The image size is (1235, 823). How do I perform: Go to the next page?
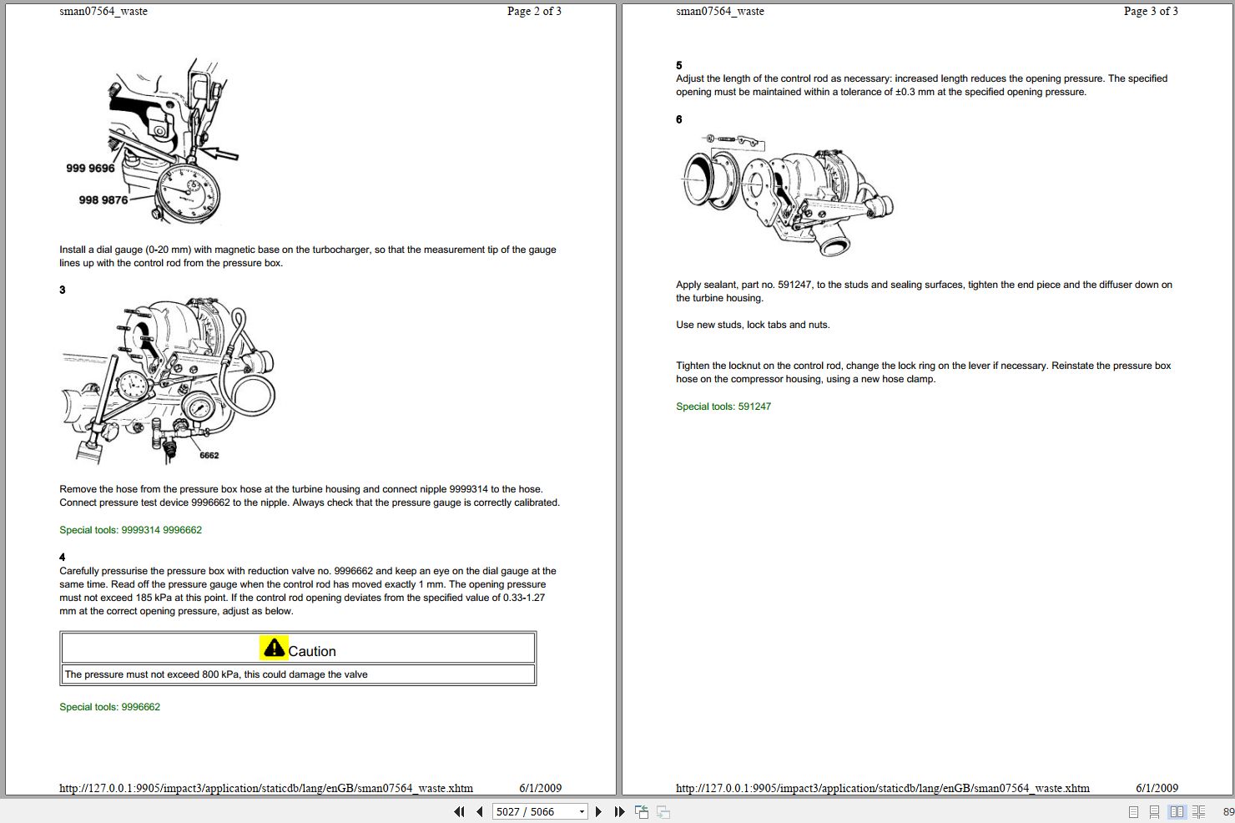pos(598,811)
